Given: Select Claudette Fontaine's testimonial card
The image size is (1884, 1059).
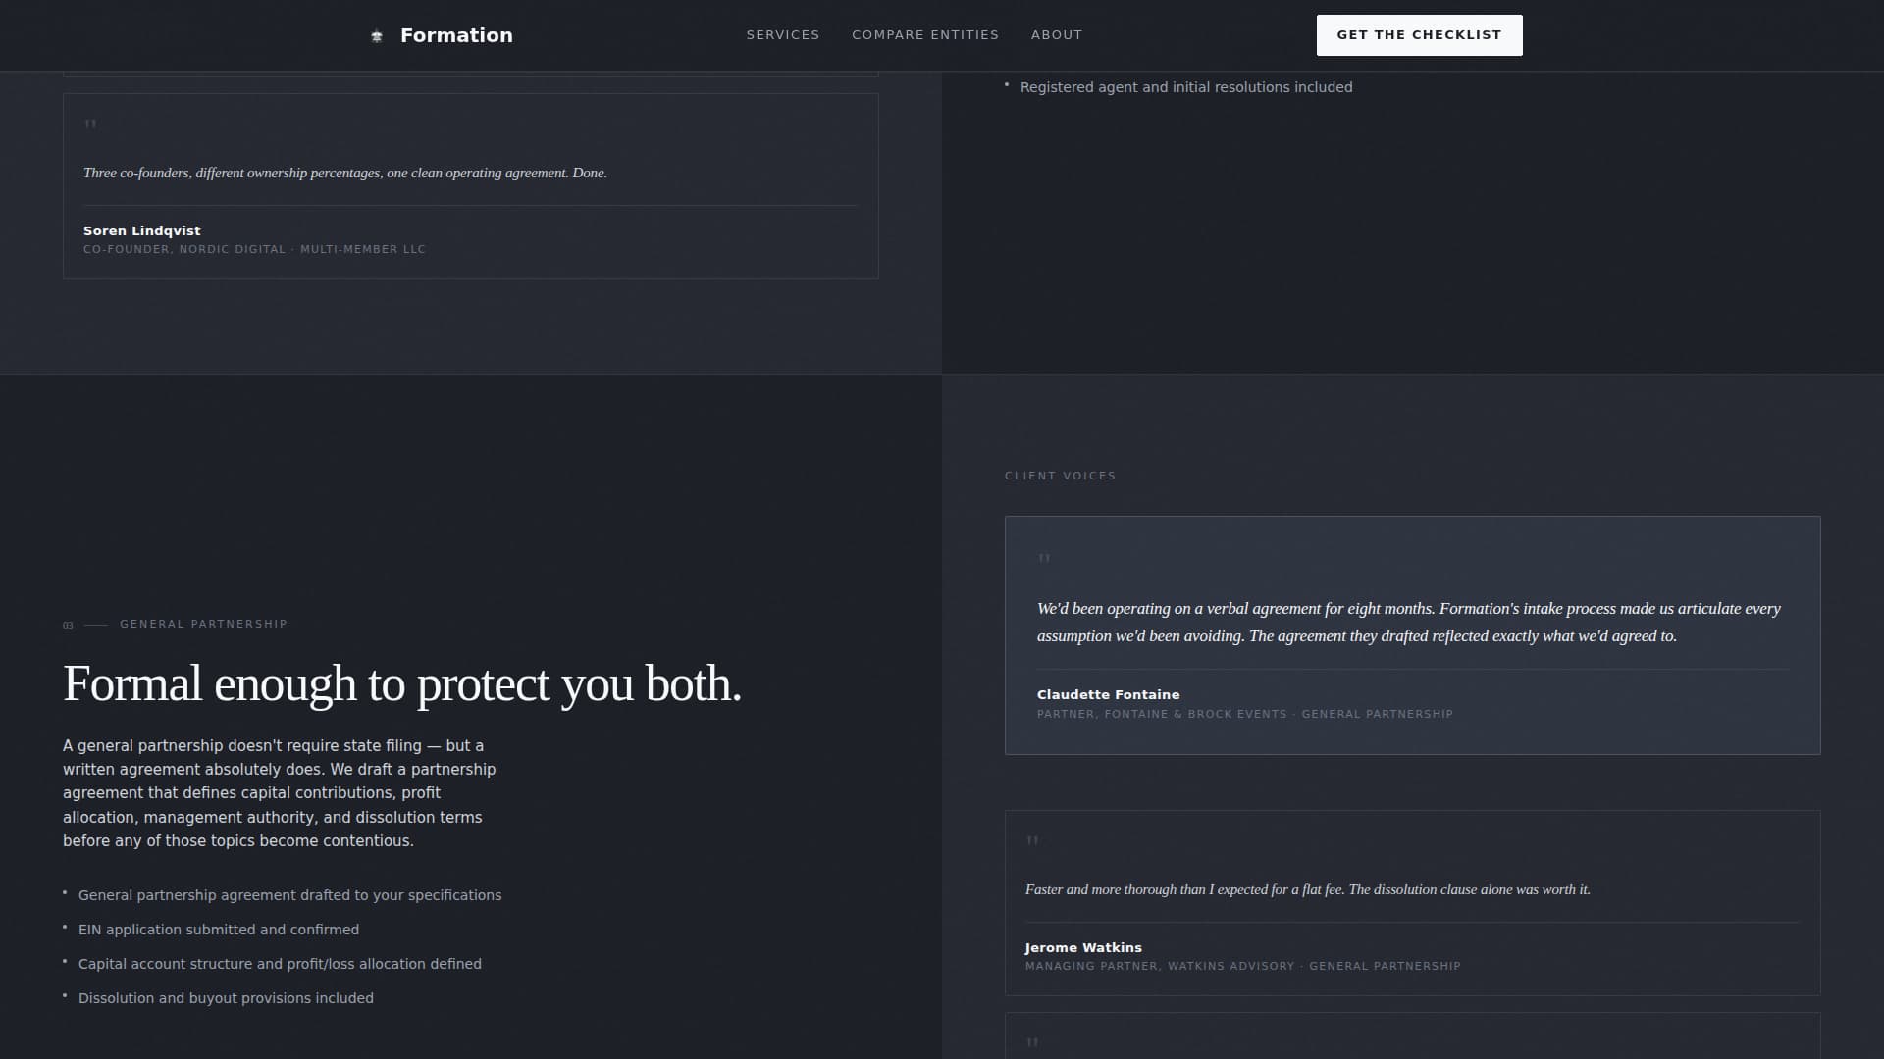Looking at the screenshot, I should (1411, 635).
